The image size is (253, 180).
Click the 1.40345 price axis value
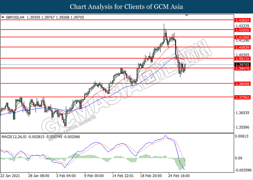coord(243,55)
